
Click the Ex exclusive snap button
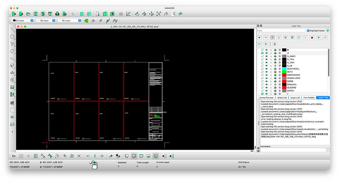click(14, 156)
